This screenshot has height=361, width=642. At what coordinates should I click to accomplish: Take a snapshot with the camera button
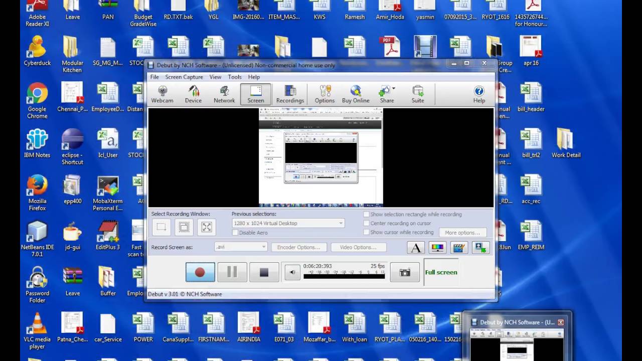[x=405, y=272]
